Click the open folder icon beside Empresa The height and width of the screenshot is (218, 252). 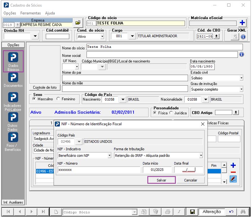coord(78,22)
